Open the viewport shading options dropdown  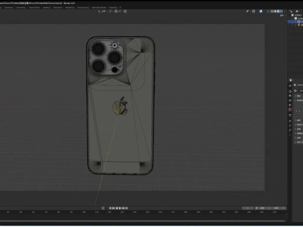click(x=285, y=11)
